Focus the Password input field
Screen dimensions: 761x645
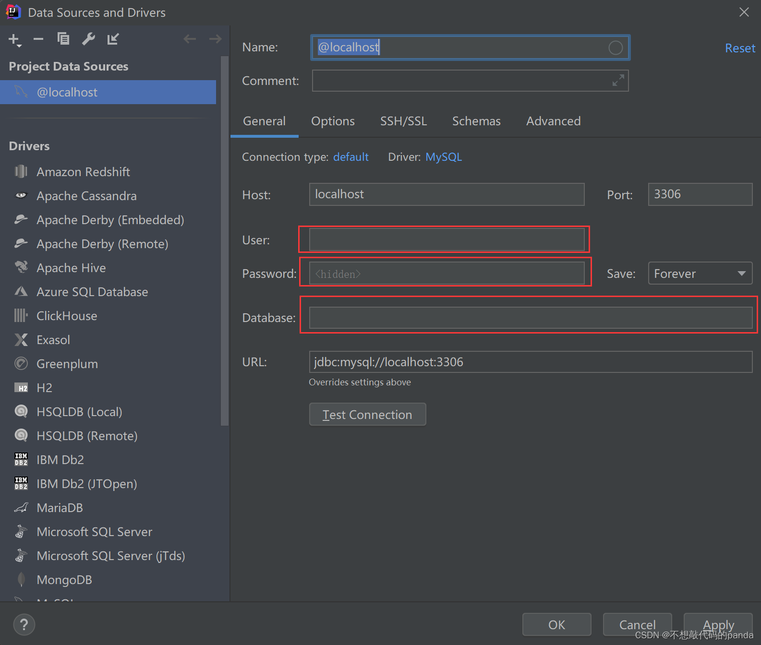(x=447, y=273)
